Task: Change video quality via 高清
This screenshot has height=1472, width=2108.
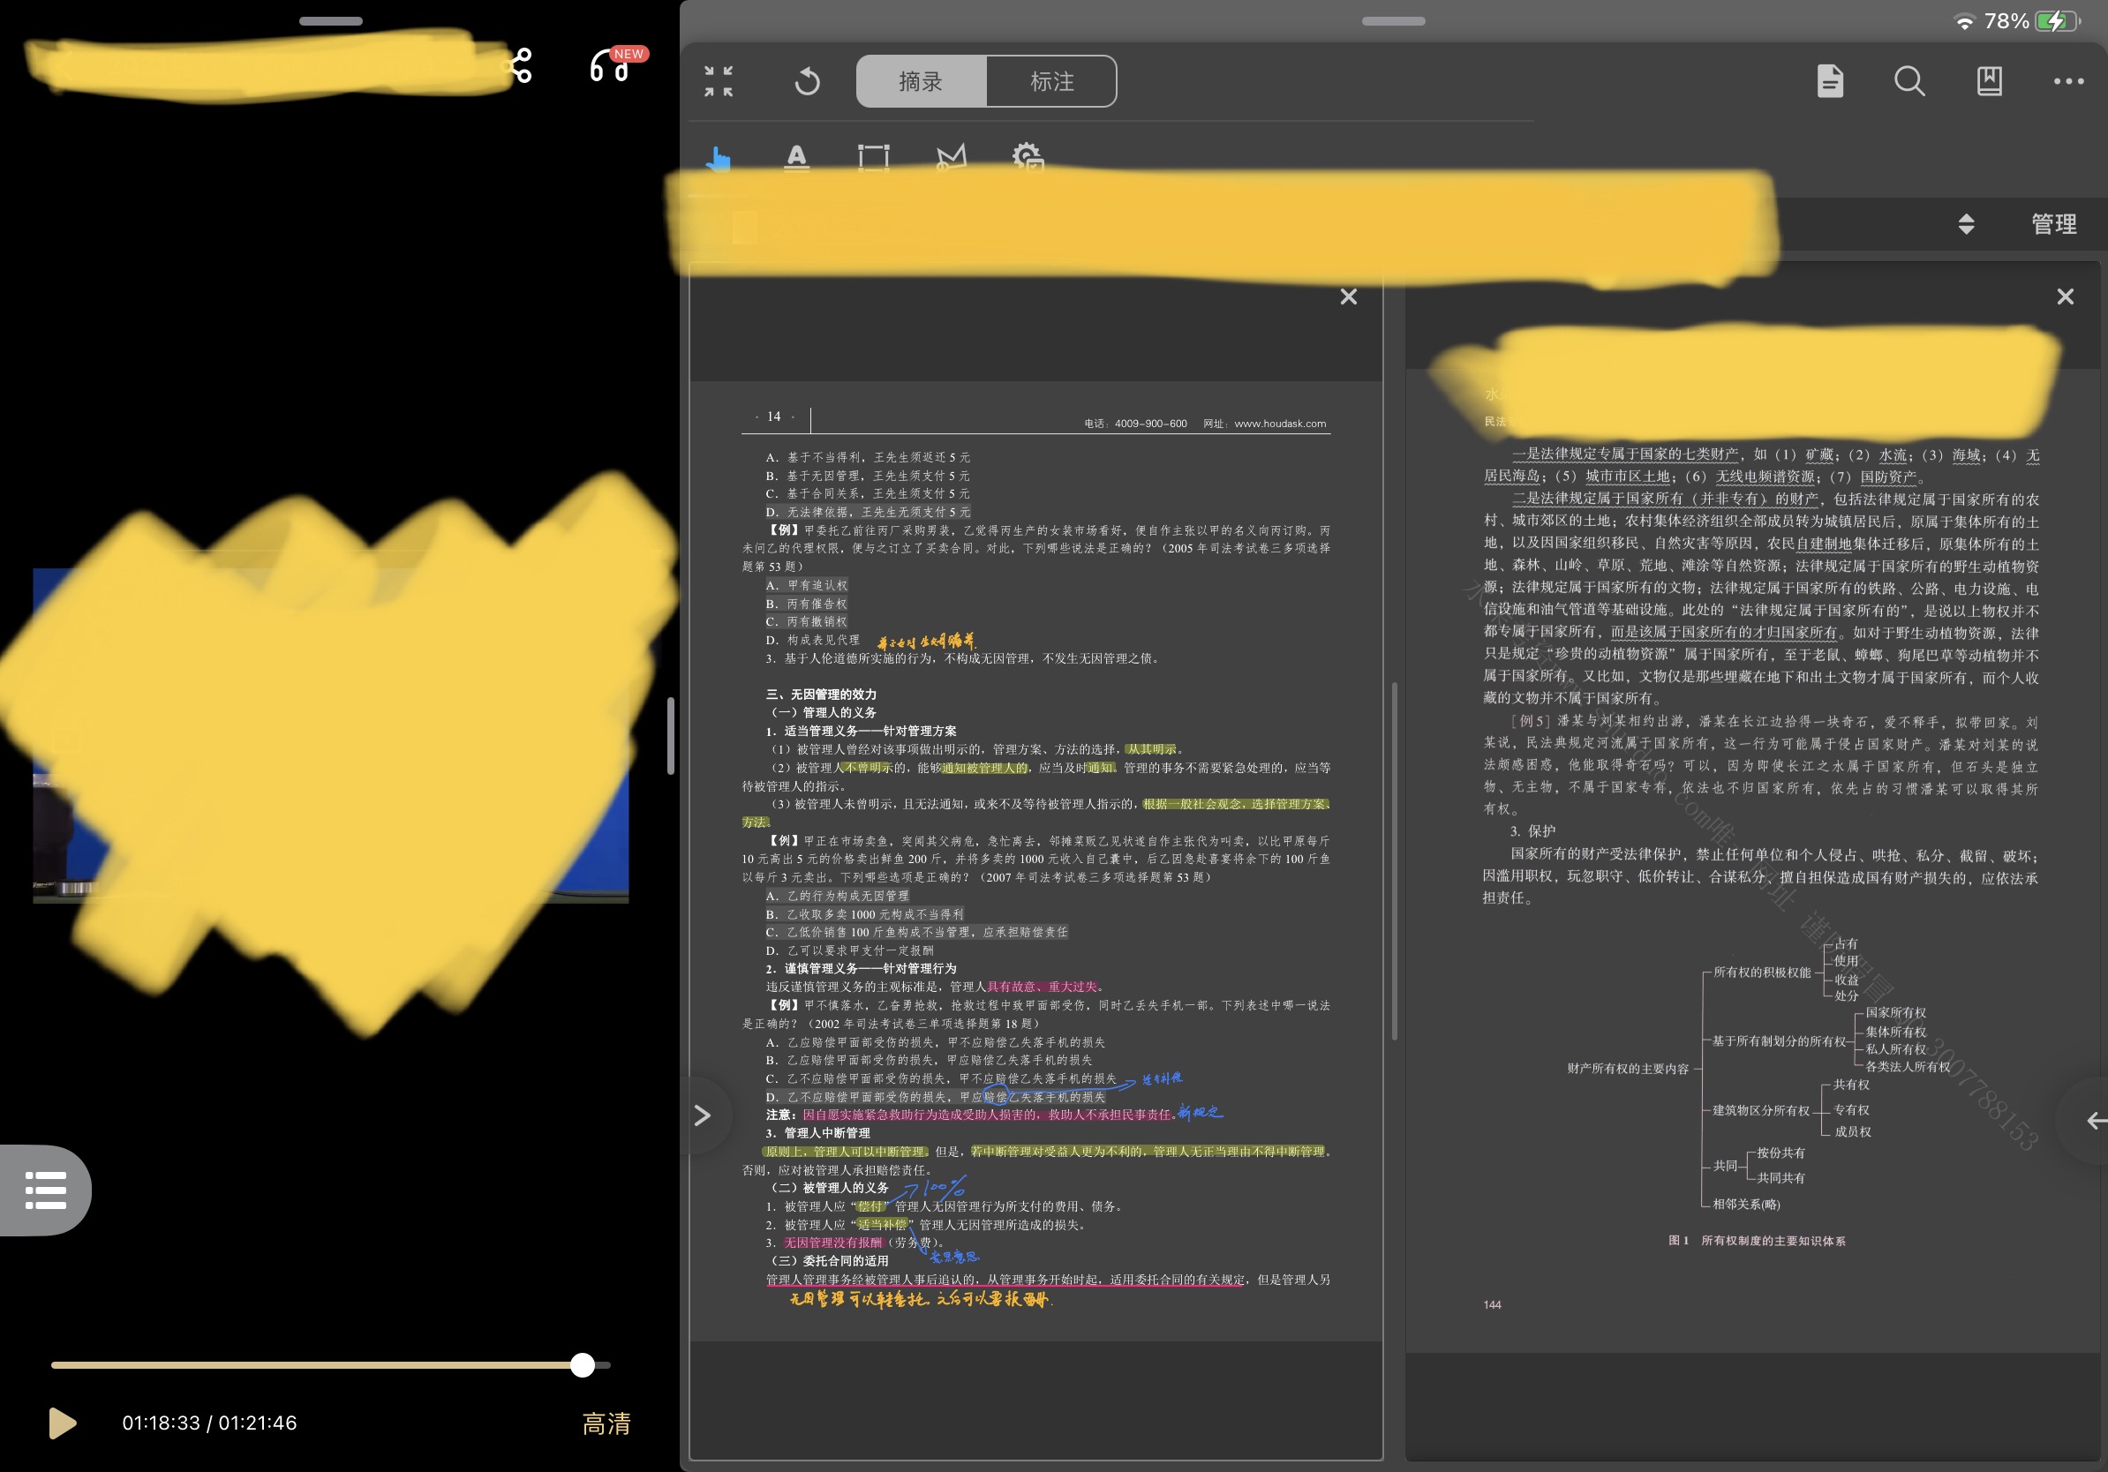Action: tap(606, 1423)
